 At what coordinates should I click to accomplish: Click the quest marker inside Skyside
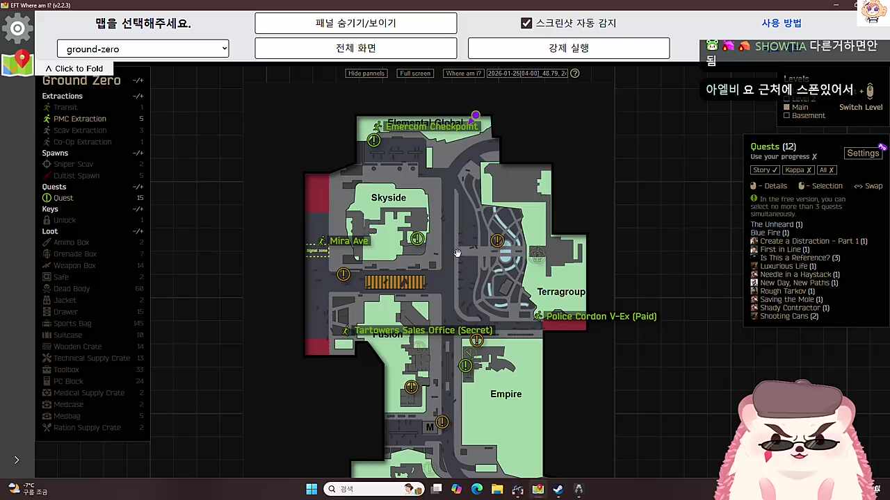point(416,239)
